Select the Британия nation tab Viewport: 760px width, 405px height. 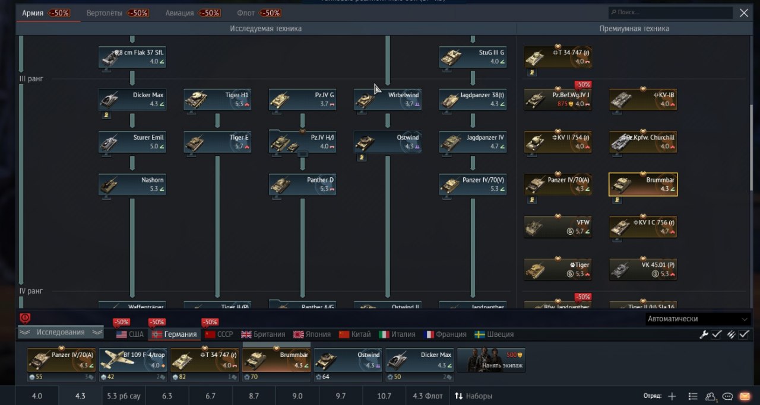point(263,334)
